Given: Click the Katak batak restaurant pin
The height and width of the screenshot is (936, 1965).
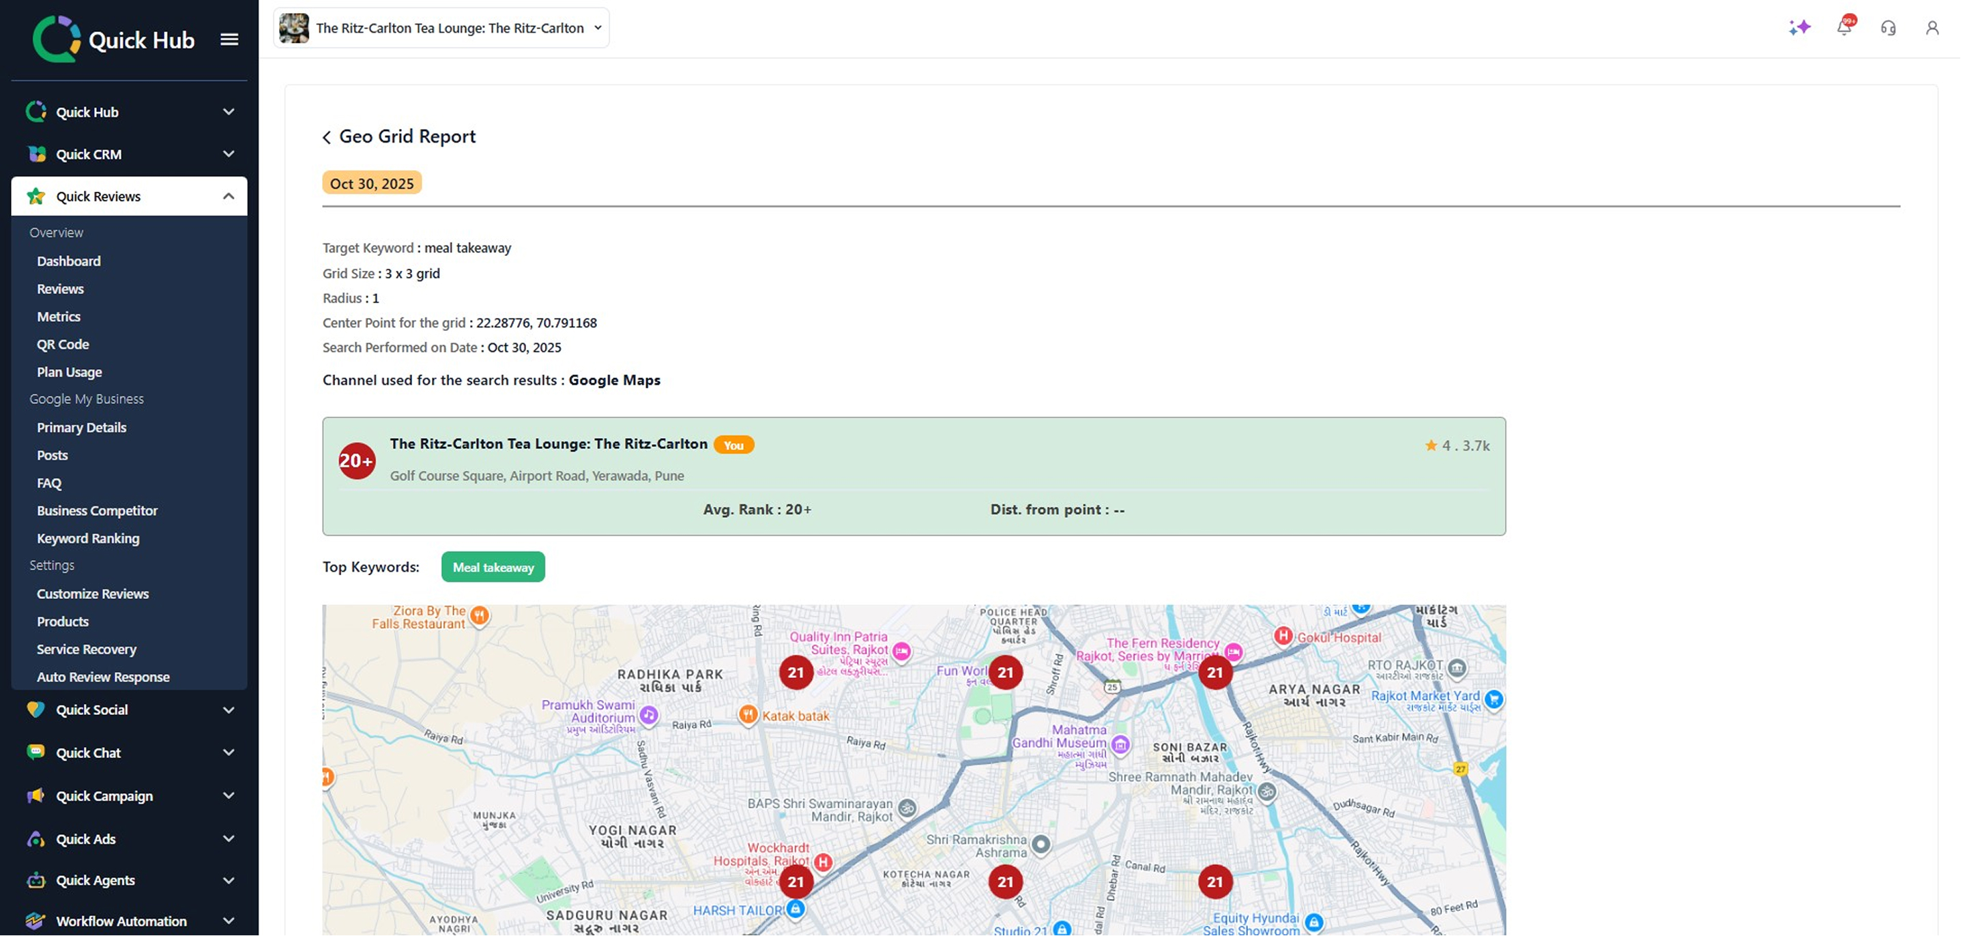Looking at the screenshot, I should [748, 715].
